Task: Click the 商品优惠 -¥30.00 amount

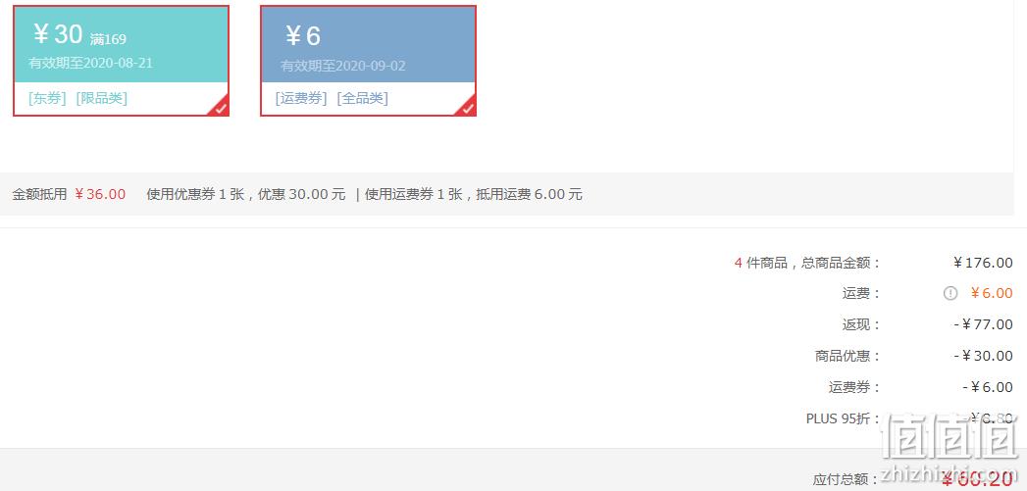Action: [x=983, y=356]
